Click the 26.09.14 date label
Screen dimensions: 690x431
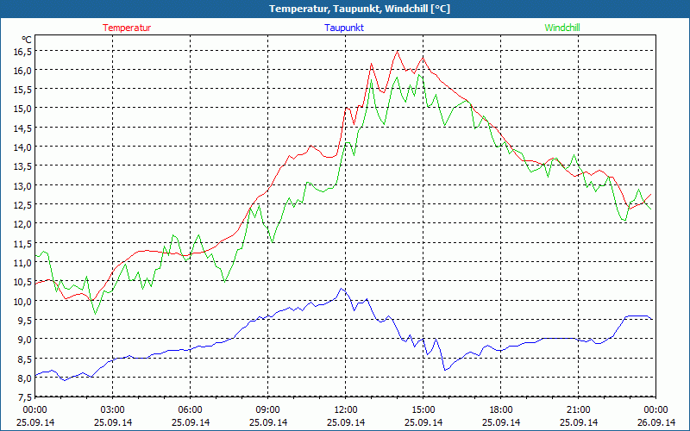click(655, 422)
